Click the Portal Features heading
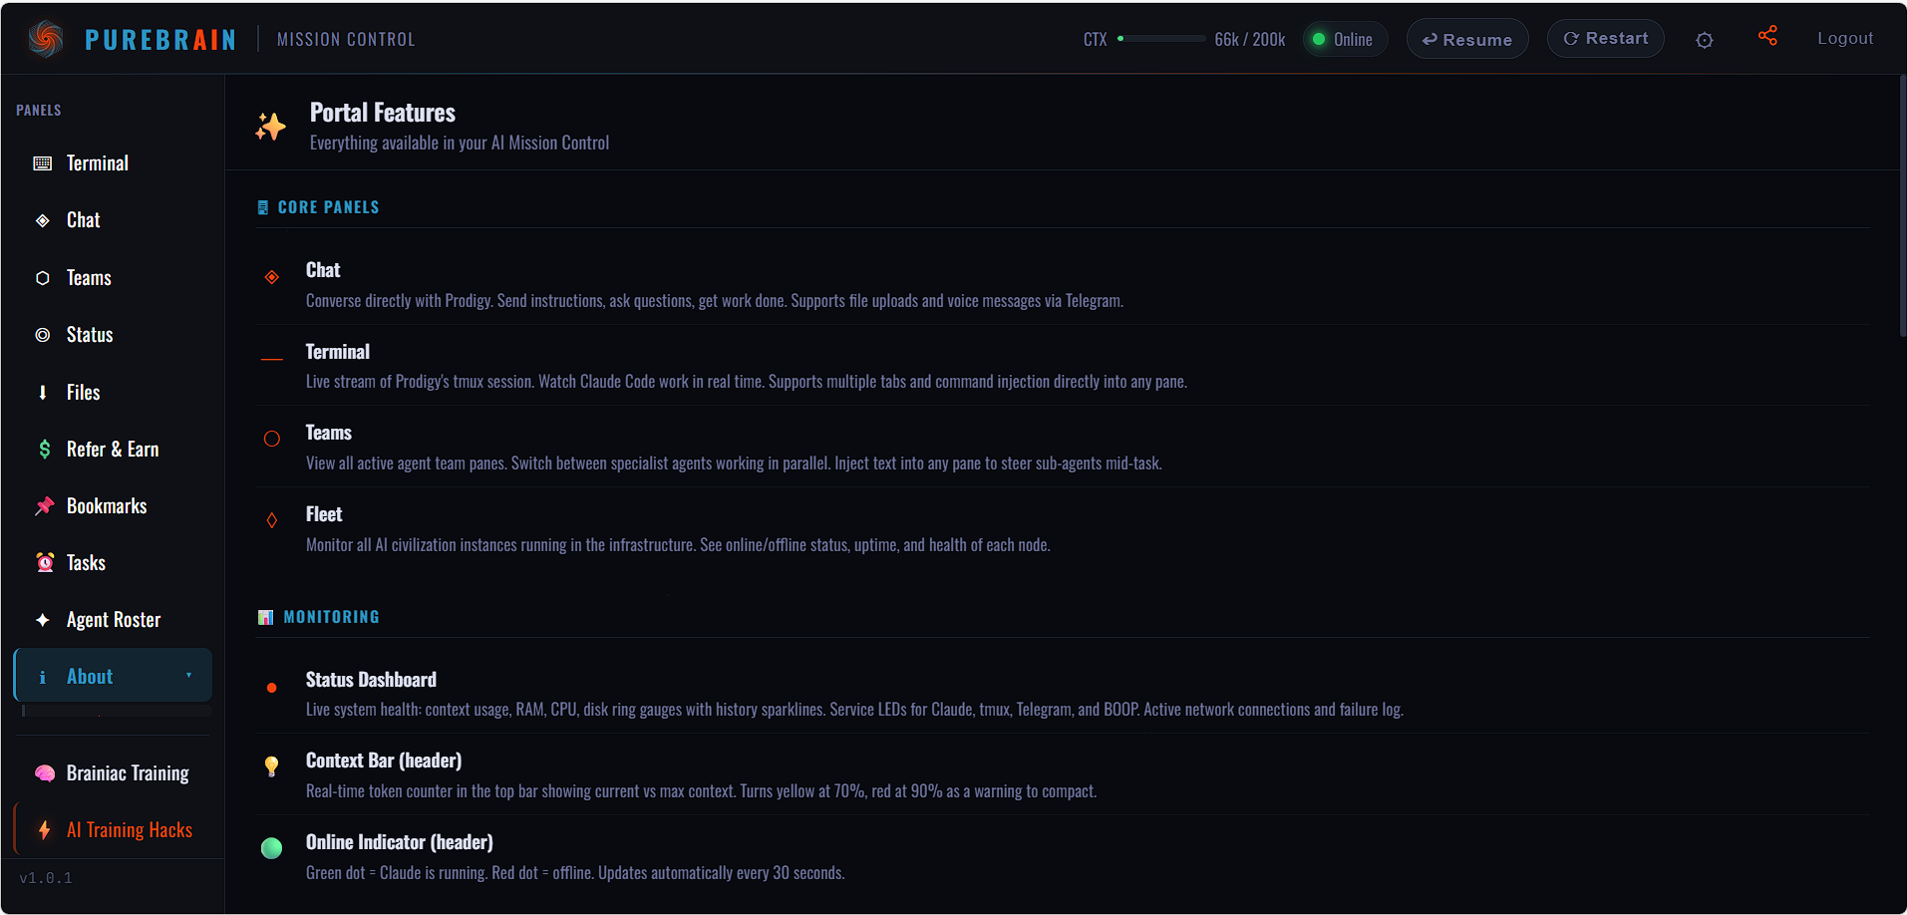This screenshot has height=915, width=1907. click(383, 113)
